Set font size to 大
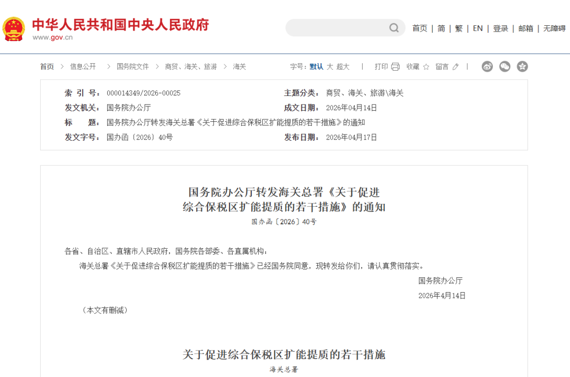Image resolution: width=570 pixels, height=377 pixels. (330, 66)
